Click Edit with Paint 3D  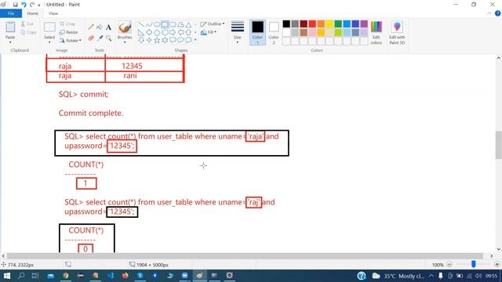click(x=397, y=33)
